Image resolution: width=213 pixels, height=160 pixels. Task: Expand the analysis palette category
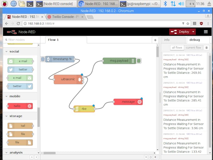pyautogui.click(x=6, y=152)
